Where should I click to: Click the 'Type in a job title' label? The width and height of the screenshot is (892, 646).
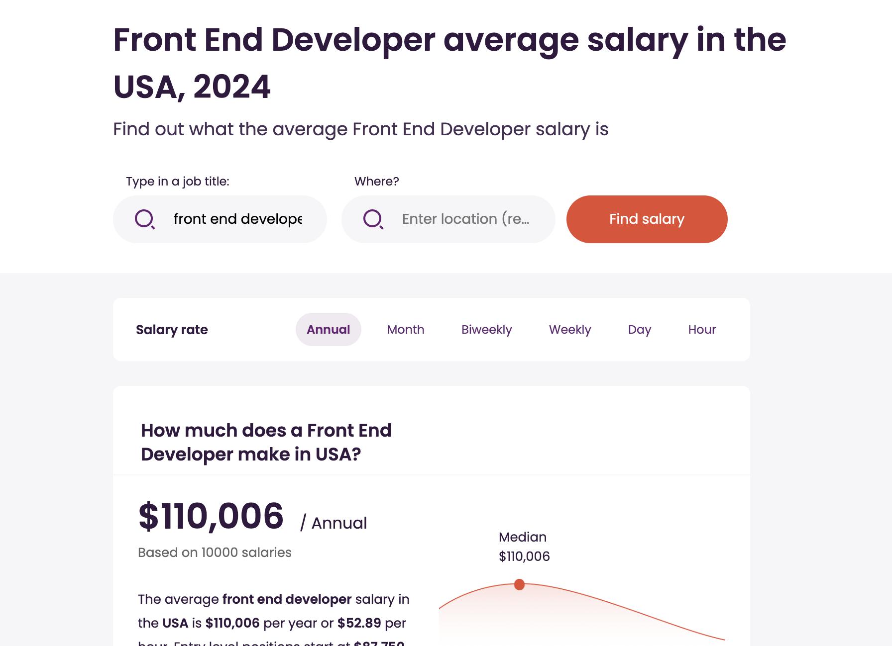tap(177, 182)
